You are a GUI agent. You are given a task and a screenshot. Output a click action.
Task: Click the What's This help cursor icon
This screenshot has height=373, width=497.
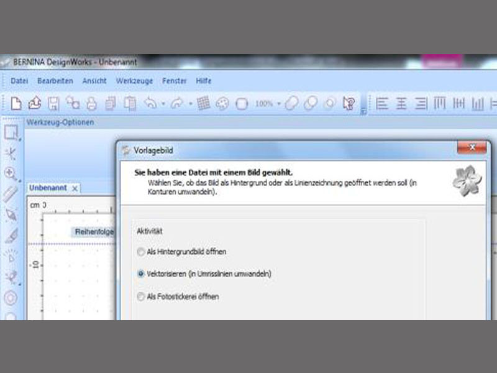click(349, 103)
